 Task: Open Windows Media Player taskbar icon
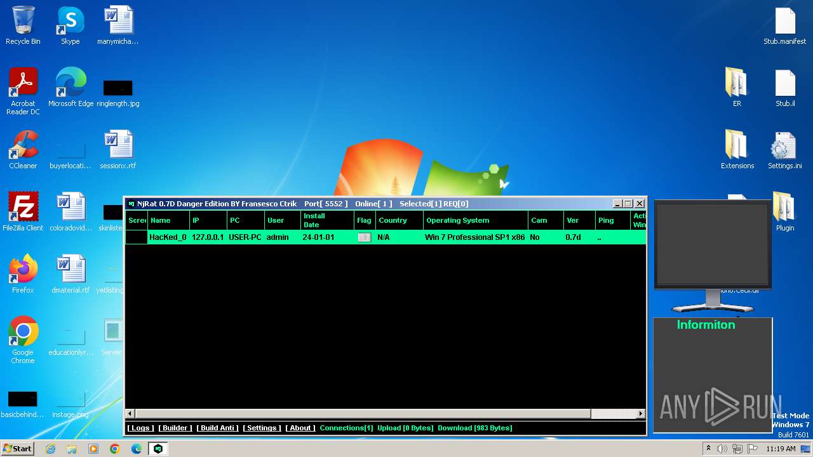pos(93,449)
